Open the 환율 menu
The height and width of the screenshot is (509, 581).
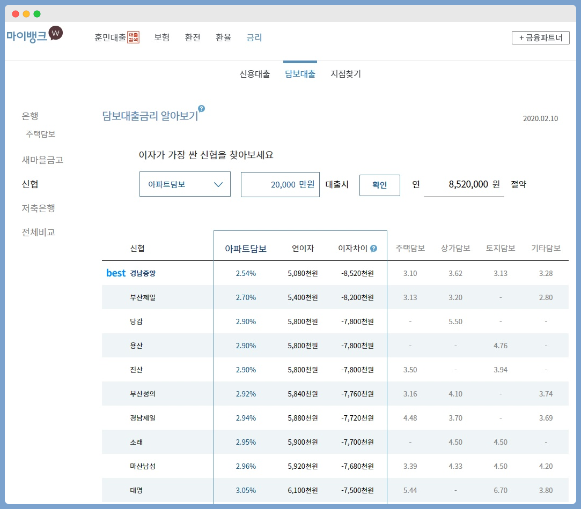(223, 38)
